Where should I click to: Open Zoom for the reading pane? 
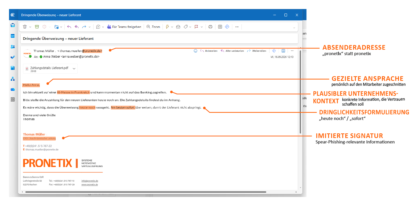(x=153, y=27)
